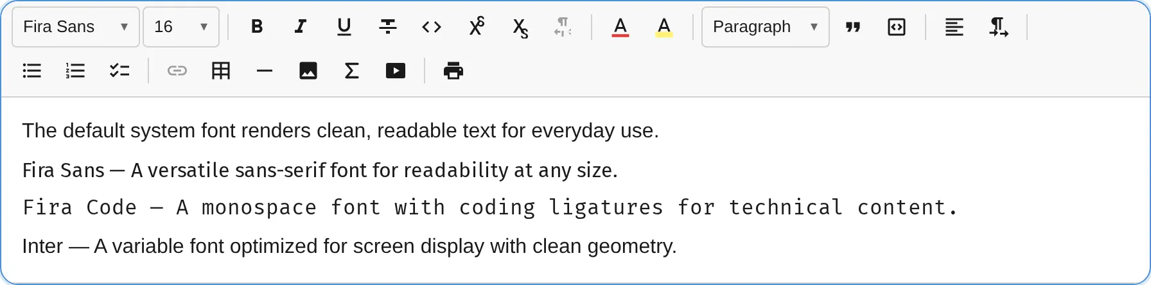Screen dimensions: 1151x285
Task: Click the line about the default system font
Action: (x=340, y=131)
